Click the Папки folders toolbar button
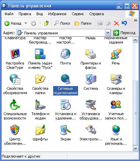This screenshot has width=140, height=161. (x=83, y=23)
